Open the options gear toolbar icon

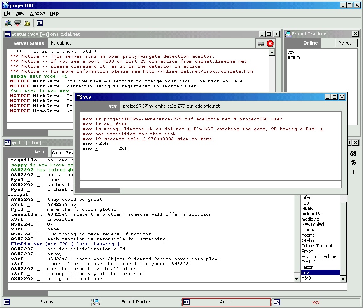(x=27, y=24)
